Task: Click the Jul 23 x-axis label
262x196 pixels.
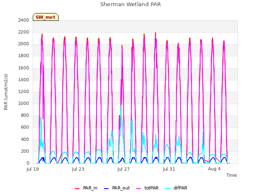Action: 78,169
